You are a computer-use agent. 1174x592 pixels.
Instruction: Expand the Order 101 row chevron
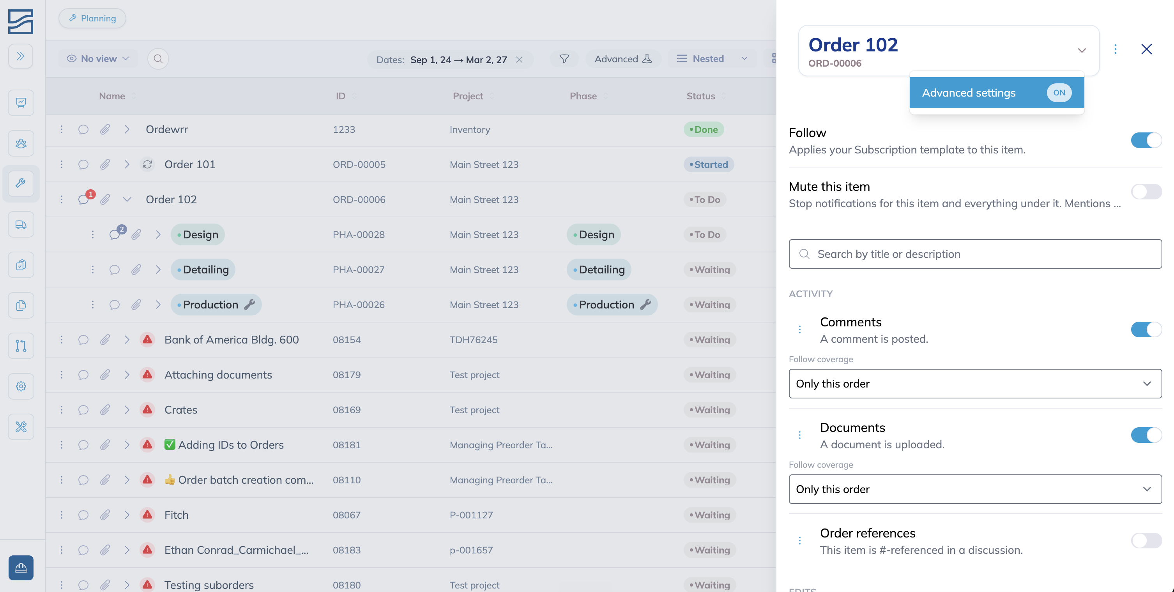[x=127, y=164]
